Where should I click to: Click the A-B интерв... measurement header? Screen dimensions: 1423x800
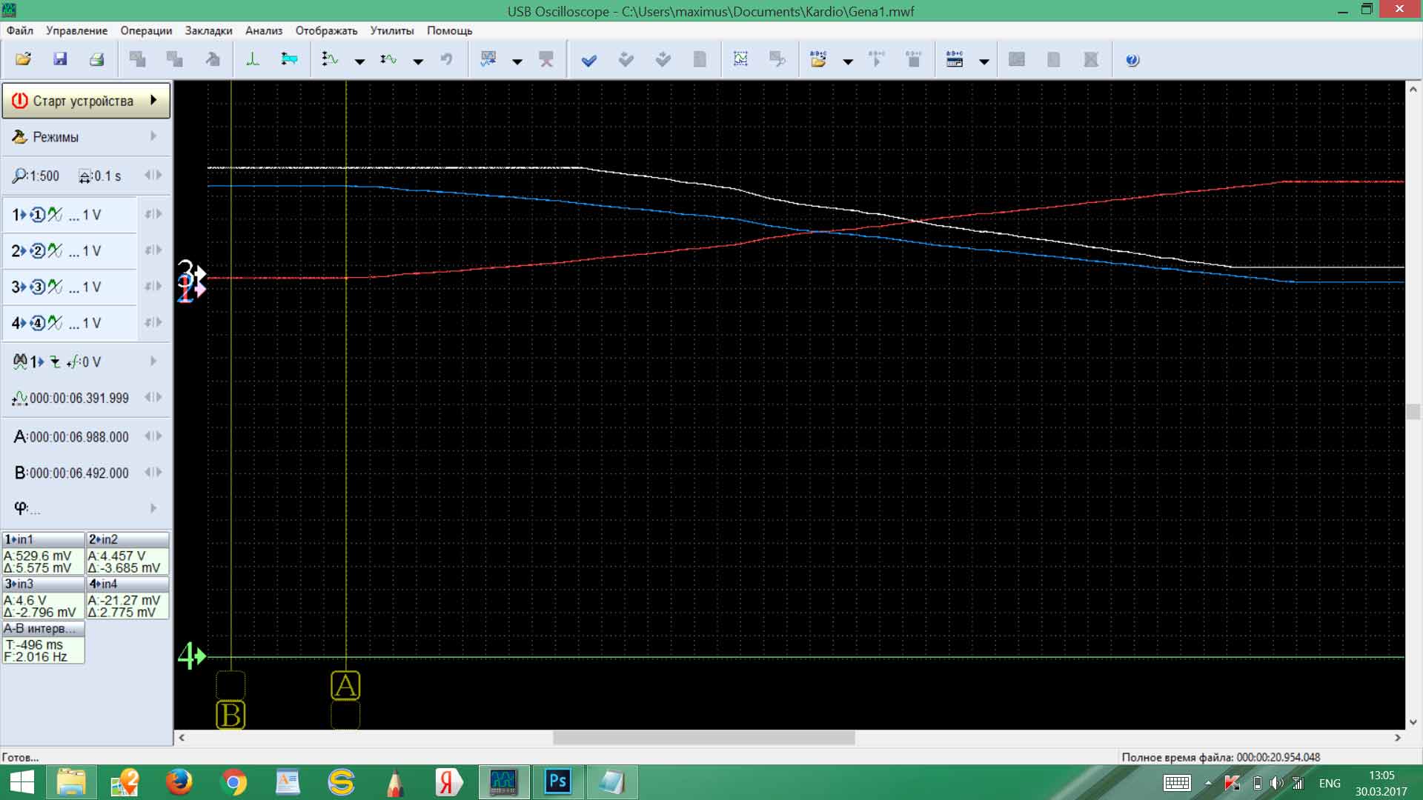43,628
